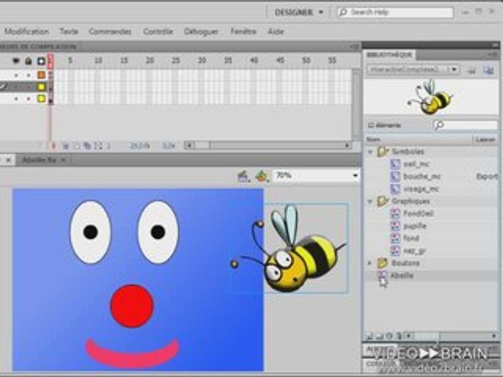Open the Edit Symbols icon above stage
Screen dimensions: 503x377
[x=261, y=176]
